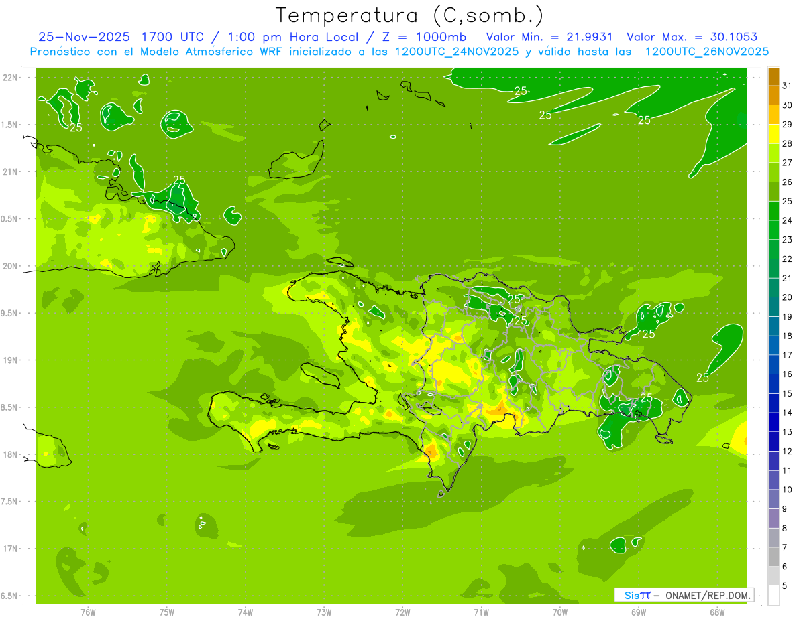This screenshot has height=621, width=805.
Task: Pick the gray legend swatch between 6 and 7
Action: coord(773,557)
